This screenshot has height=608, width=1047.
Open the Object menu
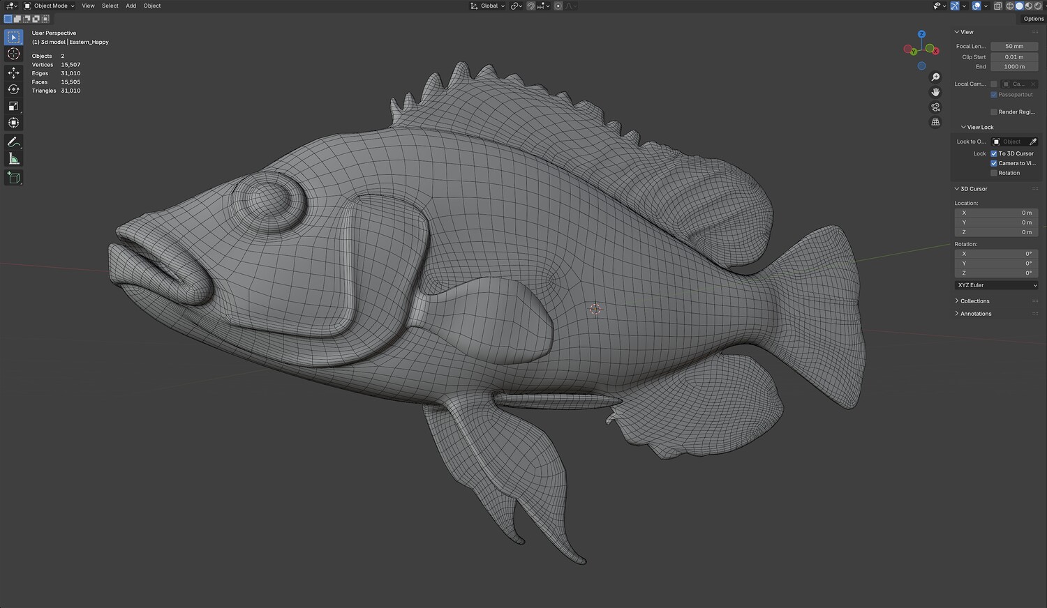coord(152,6)
